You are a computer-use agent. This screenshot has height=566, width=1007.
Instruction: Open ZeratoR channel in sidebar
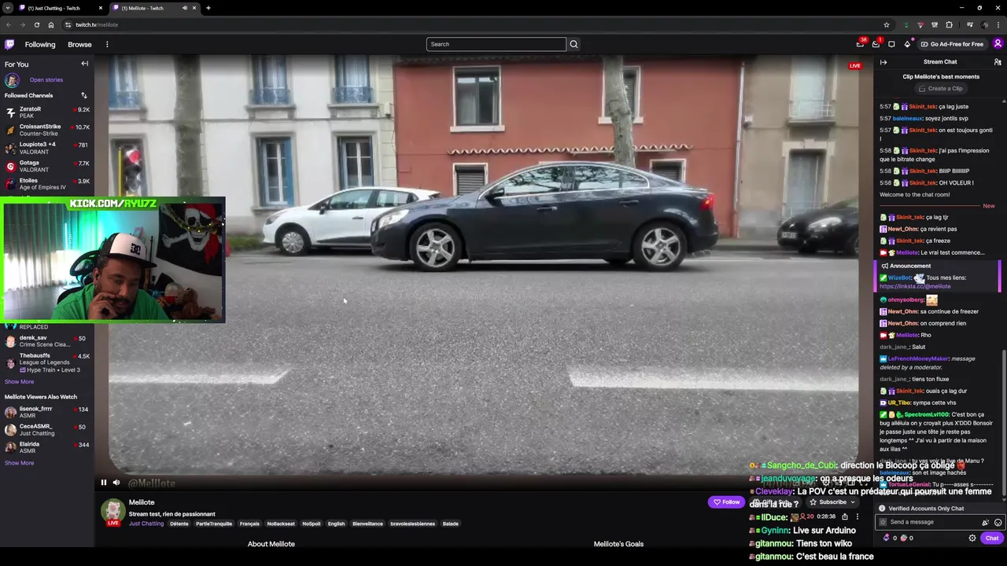(x=47, y=112)
